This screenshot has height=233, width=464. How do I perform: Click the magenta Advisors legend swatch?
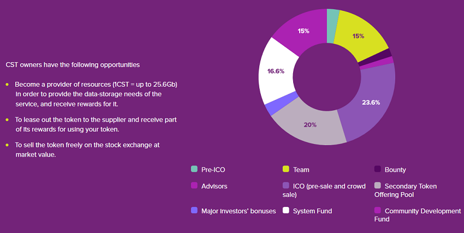pyautogui.click(x=194, y=186)
